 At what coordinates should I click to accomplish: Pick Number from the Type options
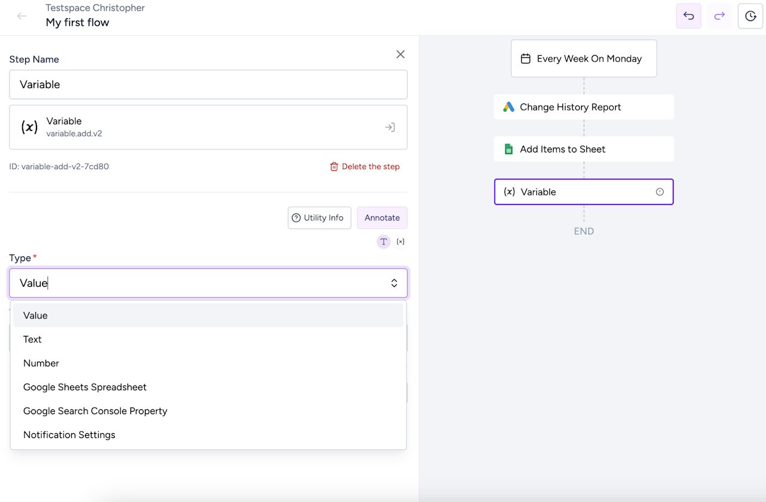coord(41,363)
